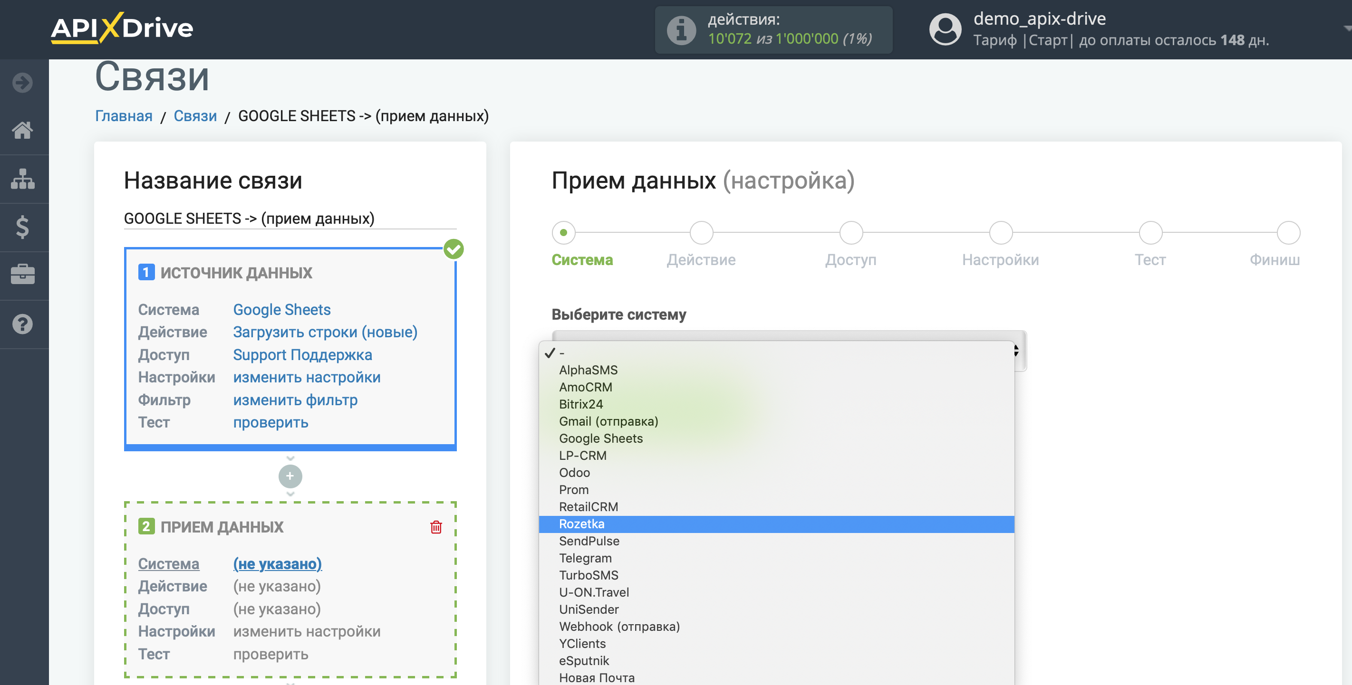
Task: Click the Настройки step label
Action: point(1000,260)
